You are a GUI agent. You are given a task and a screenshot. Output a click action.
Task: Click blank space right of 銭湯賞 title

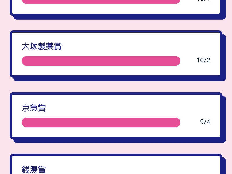pyautogui.click(x=130, y=169)
